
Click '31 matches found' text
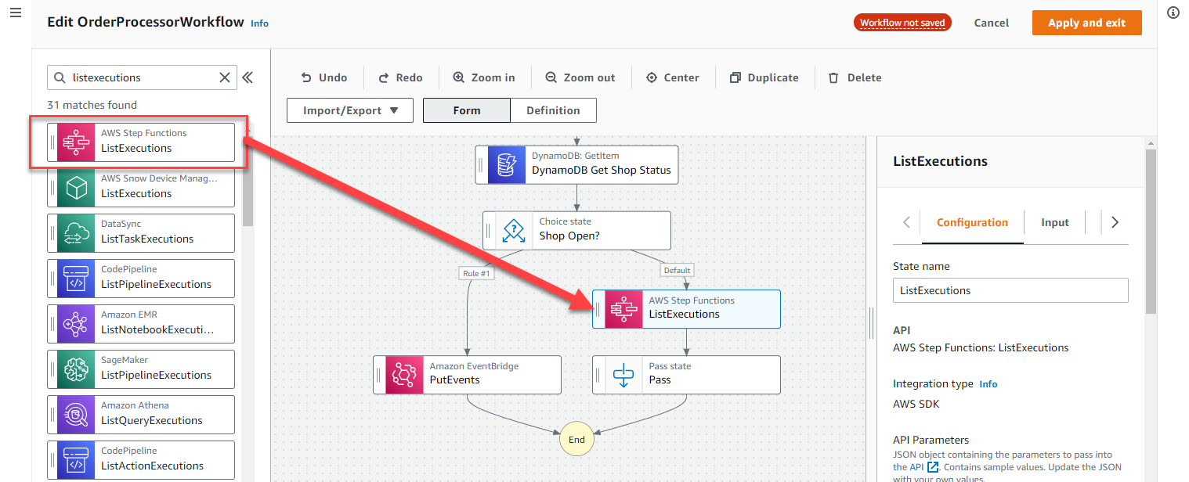click(x=92, y=105)
